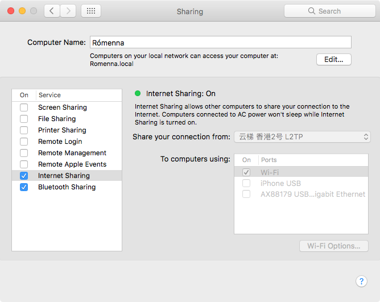Select the Printer Sharing service row
The width and height of the screenshot is (380, 302).
click(67, 130)
